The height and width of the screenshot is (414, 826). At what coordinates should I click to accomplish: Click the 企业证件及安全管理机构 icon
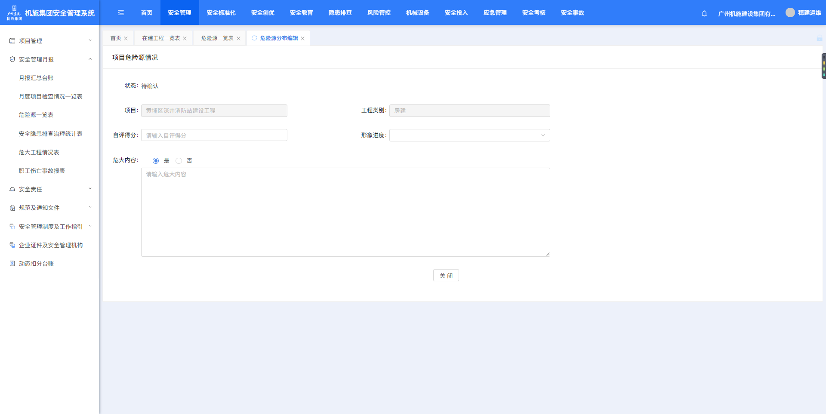point(12,245)
